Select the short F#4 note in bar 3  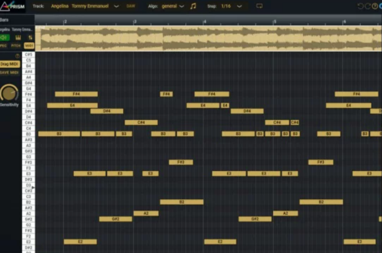[166, 94]
